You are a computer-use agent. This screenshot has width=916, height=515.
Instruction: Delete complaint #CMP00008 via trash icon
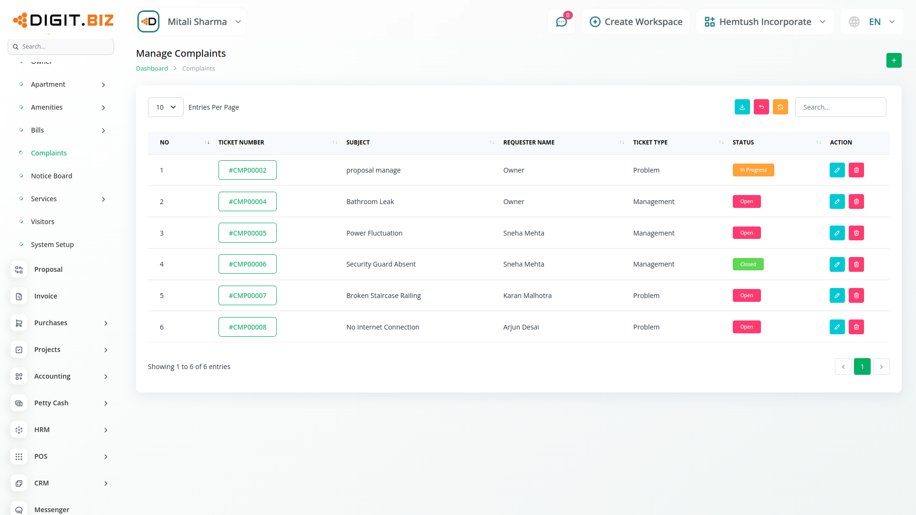856,327
